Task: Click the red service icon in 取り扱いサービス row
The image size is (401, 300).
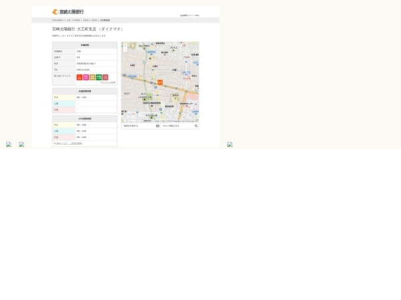Action: 80,77
